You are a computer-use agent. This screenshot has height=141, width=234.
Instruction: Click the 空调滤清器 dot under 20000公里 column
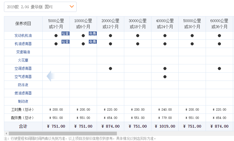click(x=110, y=68)
